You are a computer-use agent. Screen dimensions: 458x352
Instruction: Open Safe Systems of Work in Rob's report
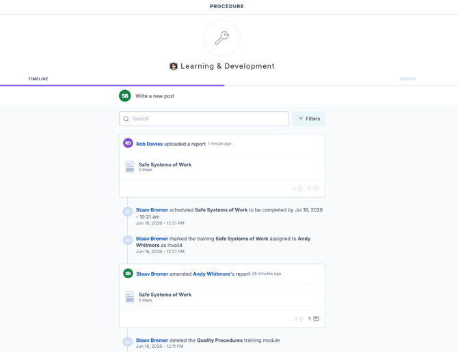point(165,164)
